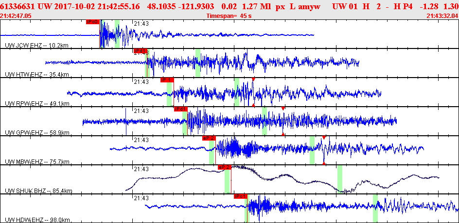The width and height of the screenshot is (459, 223).
Task: Click the green S-window bar on JCW trace
Action: [x=117, y=34]
